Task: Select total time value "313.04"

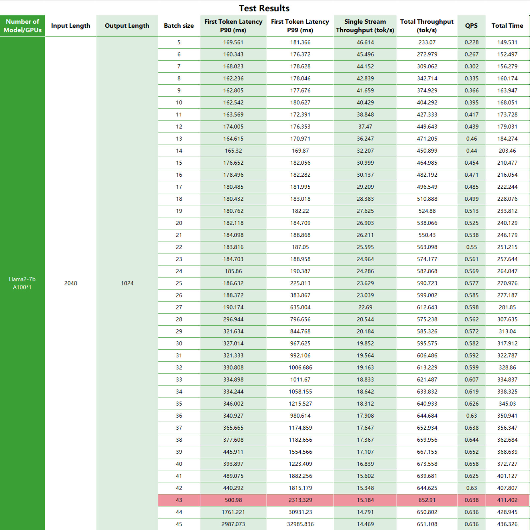Action: [x=507, y=332]
